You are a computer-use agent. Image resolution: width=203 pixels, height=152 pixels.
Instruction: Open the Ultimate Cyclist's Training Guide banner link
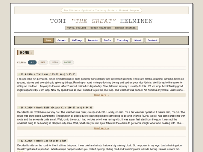coord(101,11)
